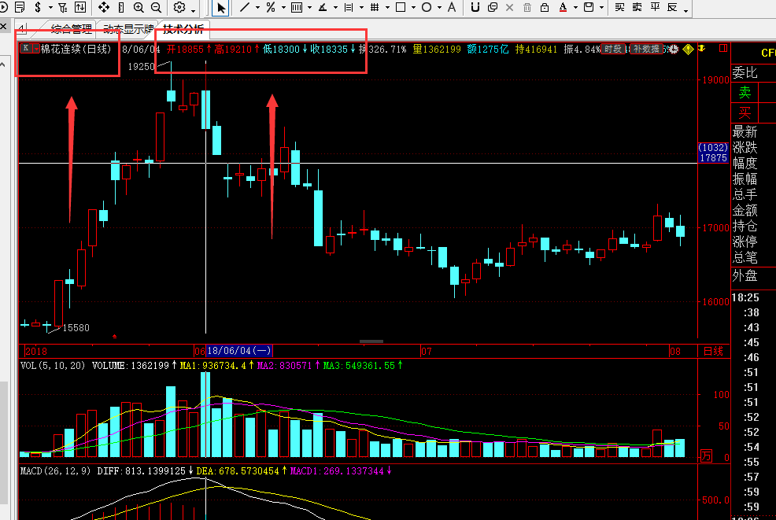The width and height of the screenshot is (776, 520).
Task: Click the 07 month marker on the date axis
Action: (426, 352)
